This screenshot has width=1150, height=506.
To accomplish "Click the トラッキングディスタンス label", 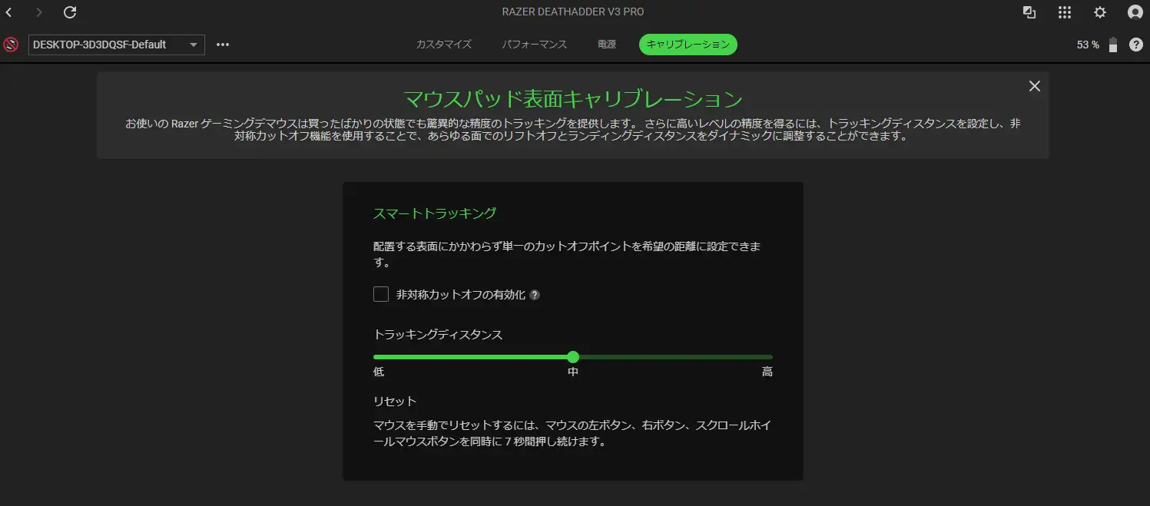I will [x=438, y=334].
